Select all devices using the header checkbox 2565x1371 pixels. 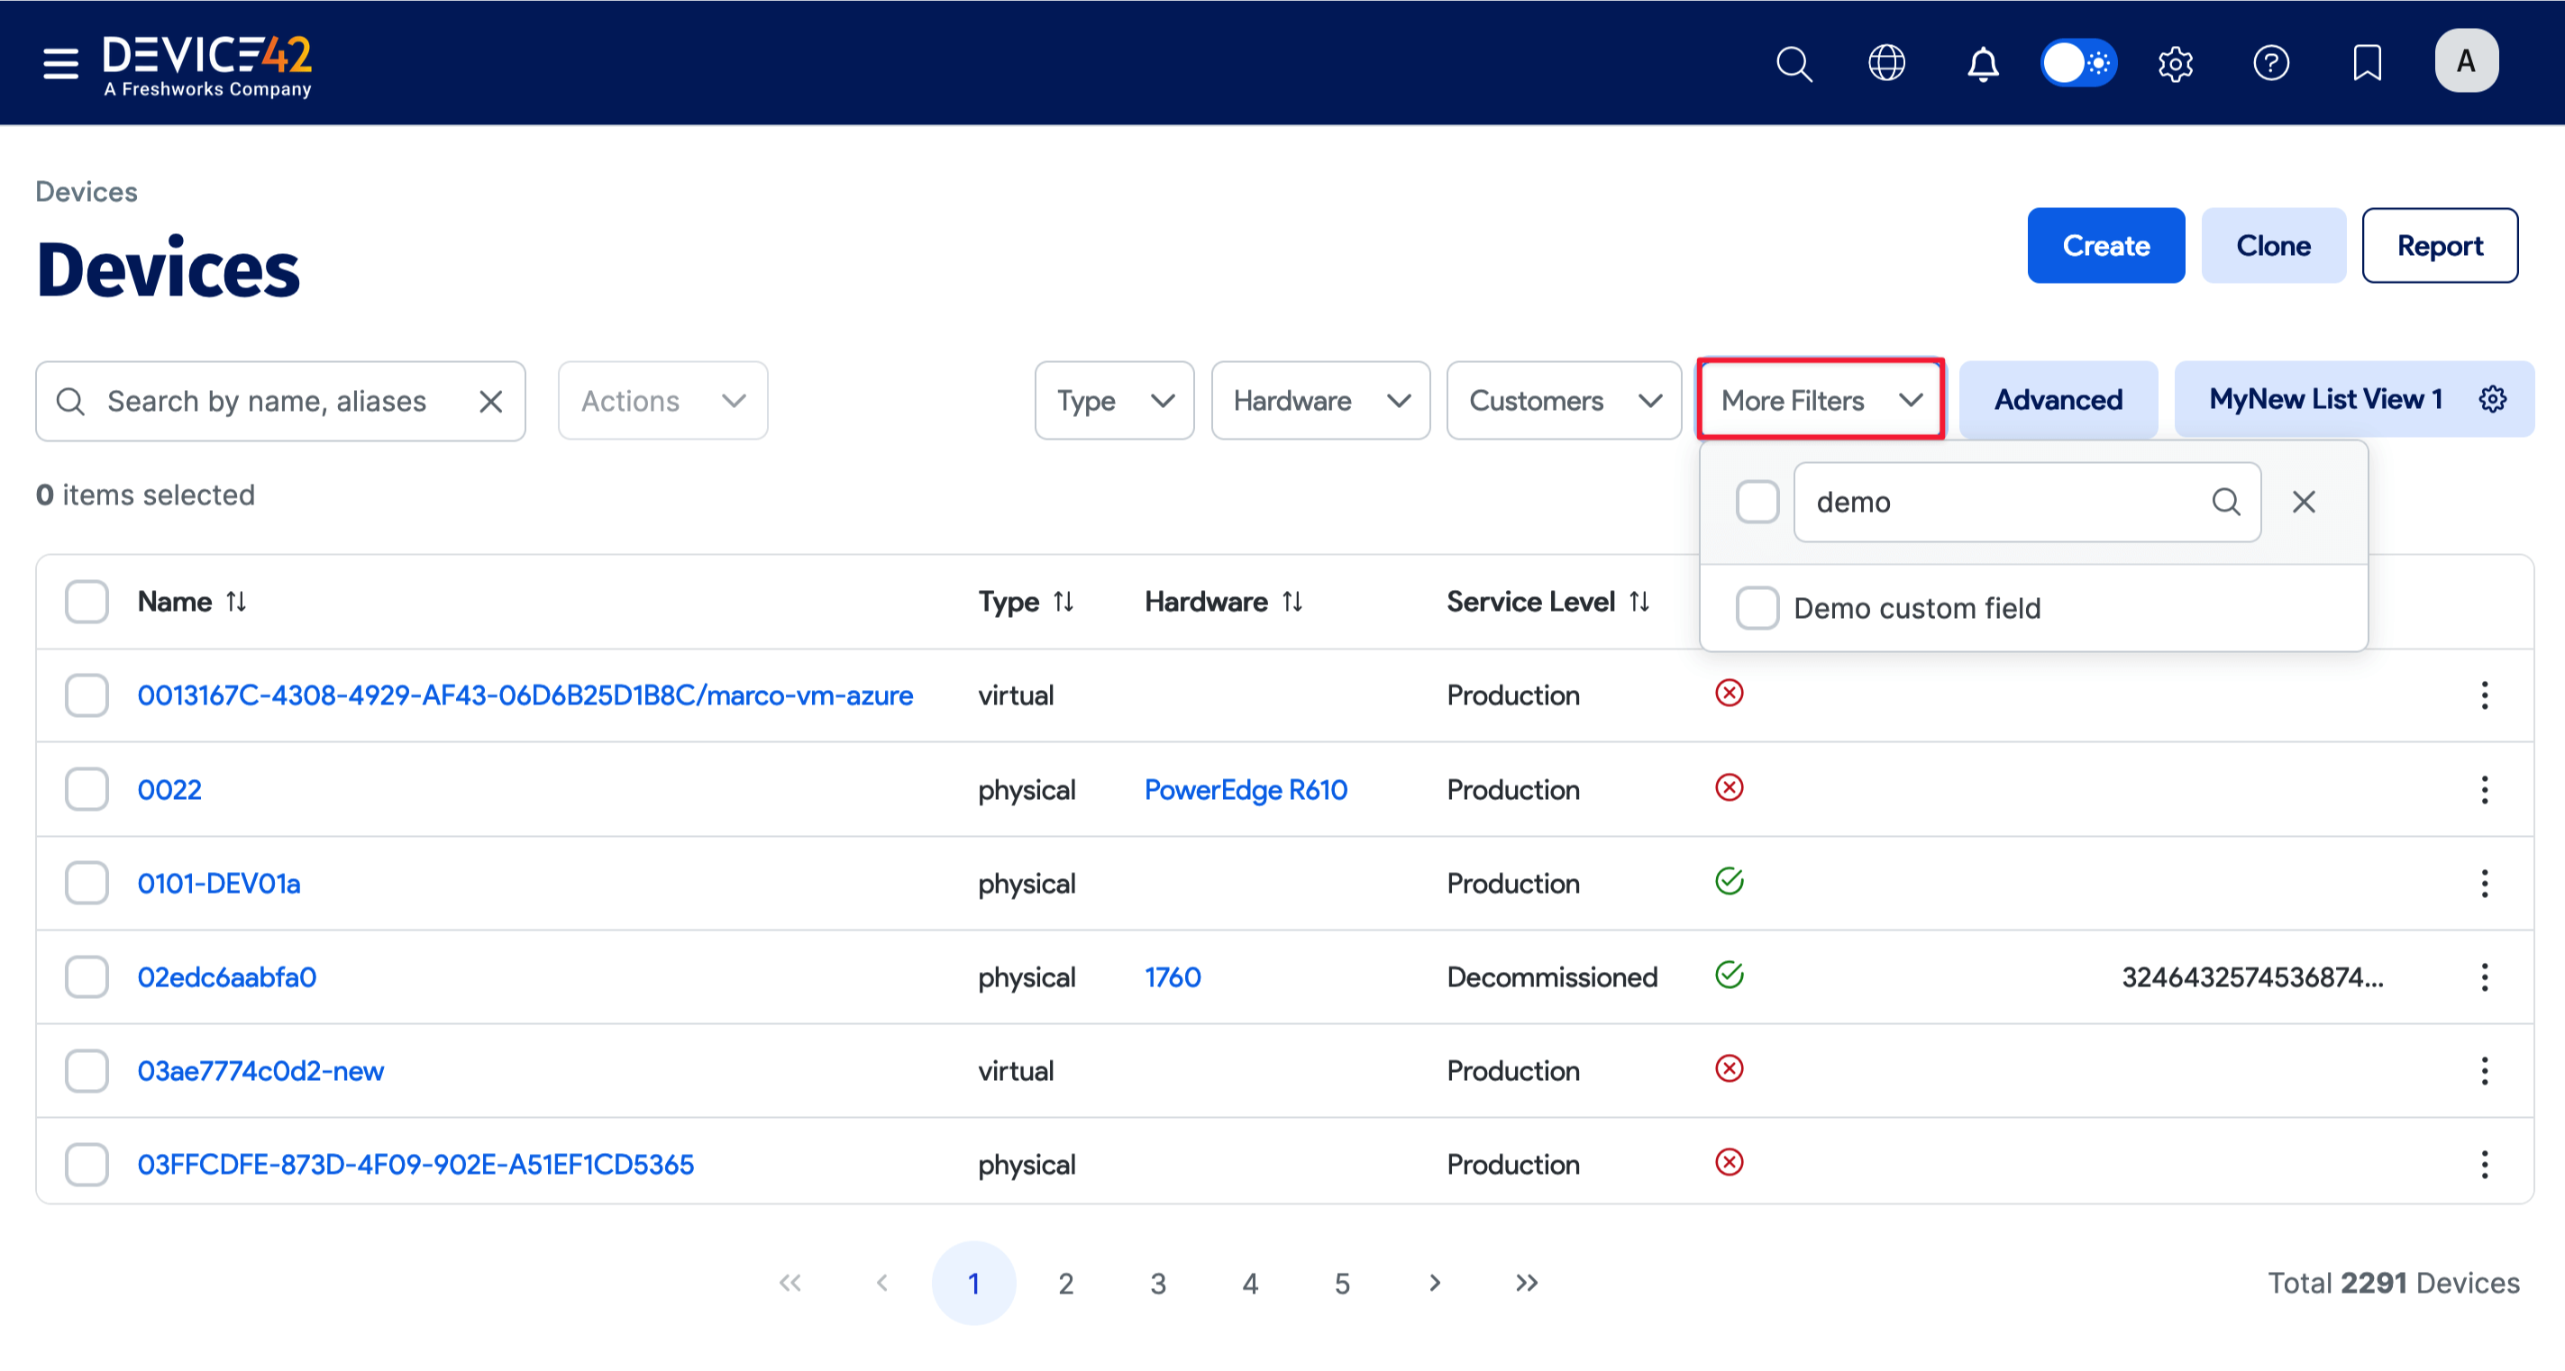click(87, 601)
